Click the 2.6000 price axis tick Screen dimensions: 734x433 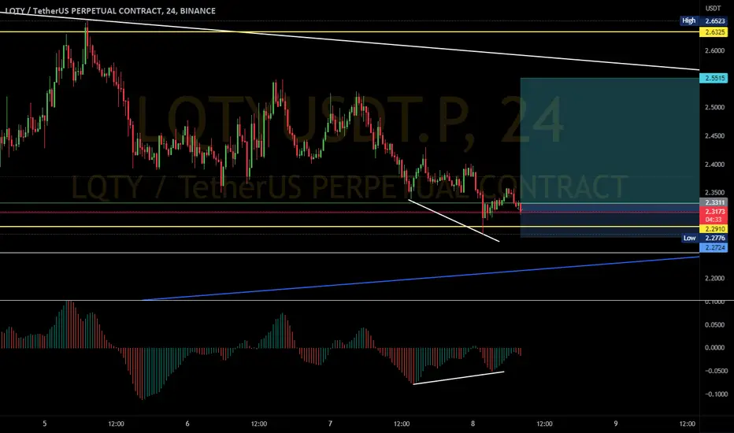714,50
